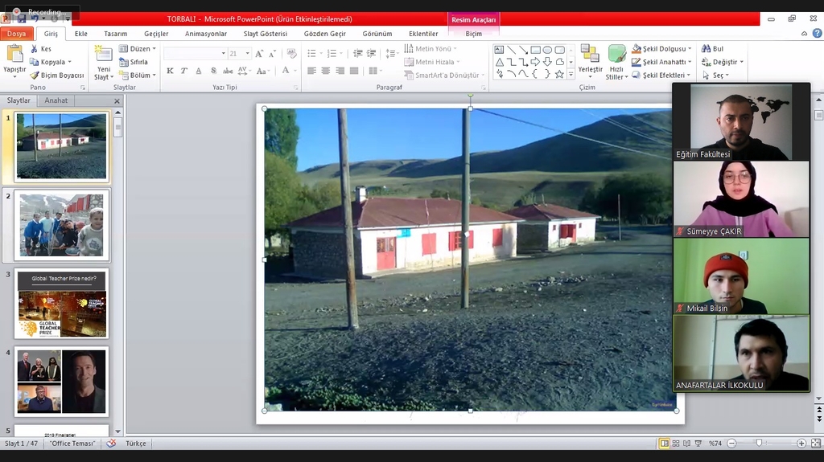Open the font name combo box
Viewport: 824px width, 462px height.
(195, 54)
